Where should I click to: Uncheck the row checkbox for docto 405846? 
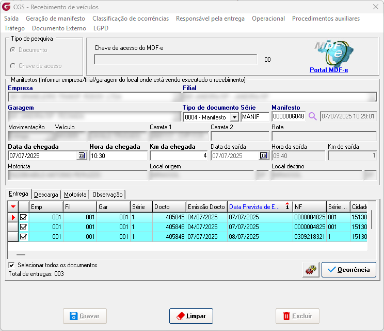click(x=24, y=227)
